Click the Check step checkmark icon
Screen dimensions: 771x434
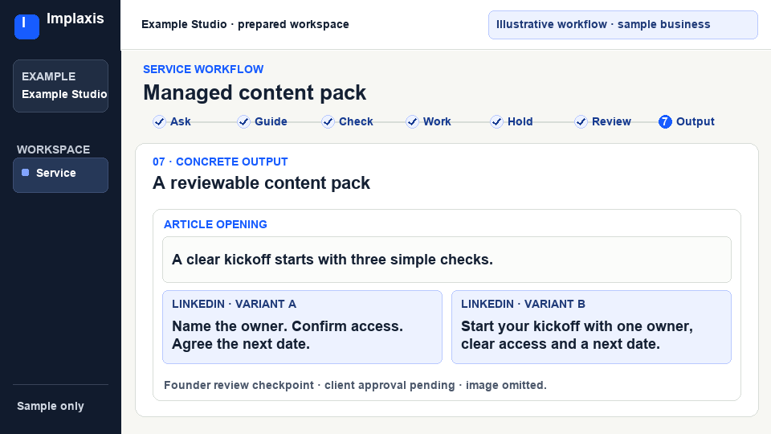click(x=328, y=121)
